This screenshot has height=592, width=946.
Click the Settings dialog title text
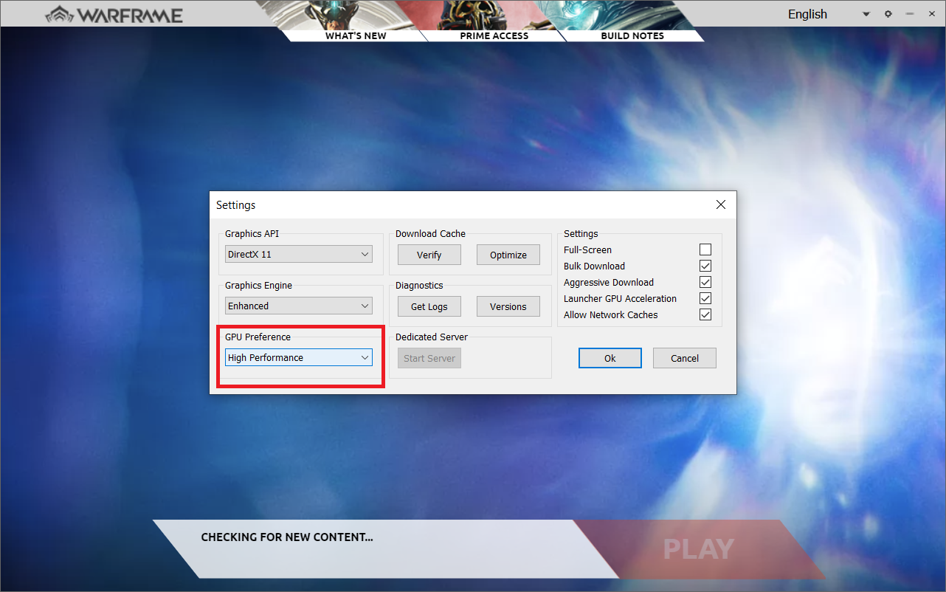coord(235,204)
